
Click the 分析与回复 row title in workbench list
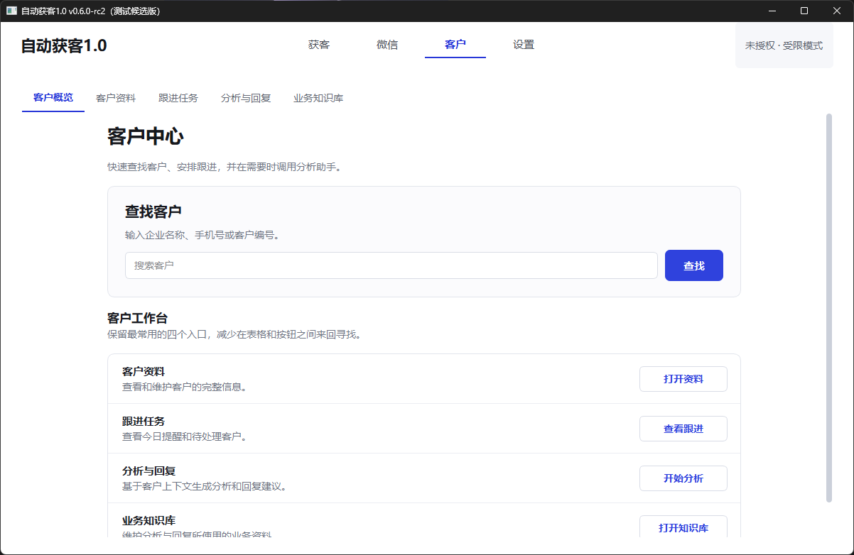(x=149, y=471)
